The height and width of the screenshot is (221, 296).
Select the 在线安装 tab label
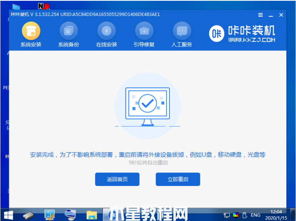tap(106, 45)
